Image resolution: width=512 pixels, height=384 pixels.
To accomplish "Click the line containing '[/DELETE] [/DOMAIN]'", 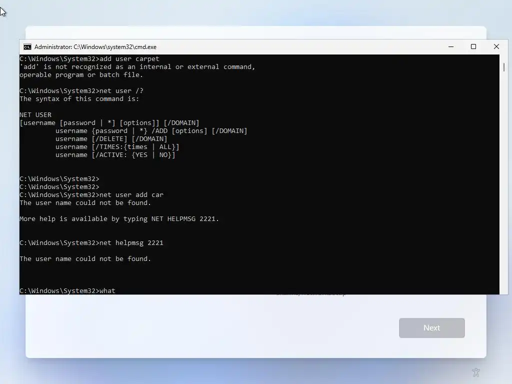I will point(111,139).
